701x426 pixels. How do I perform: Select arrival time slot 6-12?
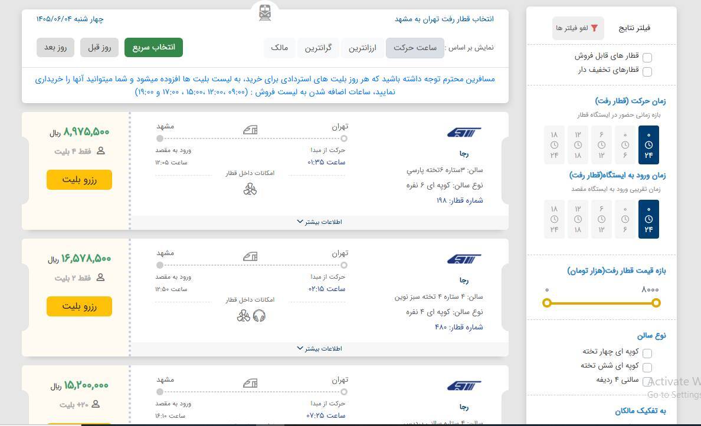(x=601, y=219)
